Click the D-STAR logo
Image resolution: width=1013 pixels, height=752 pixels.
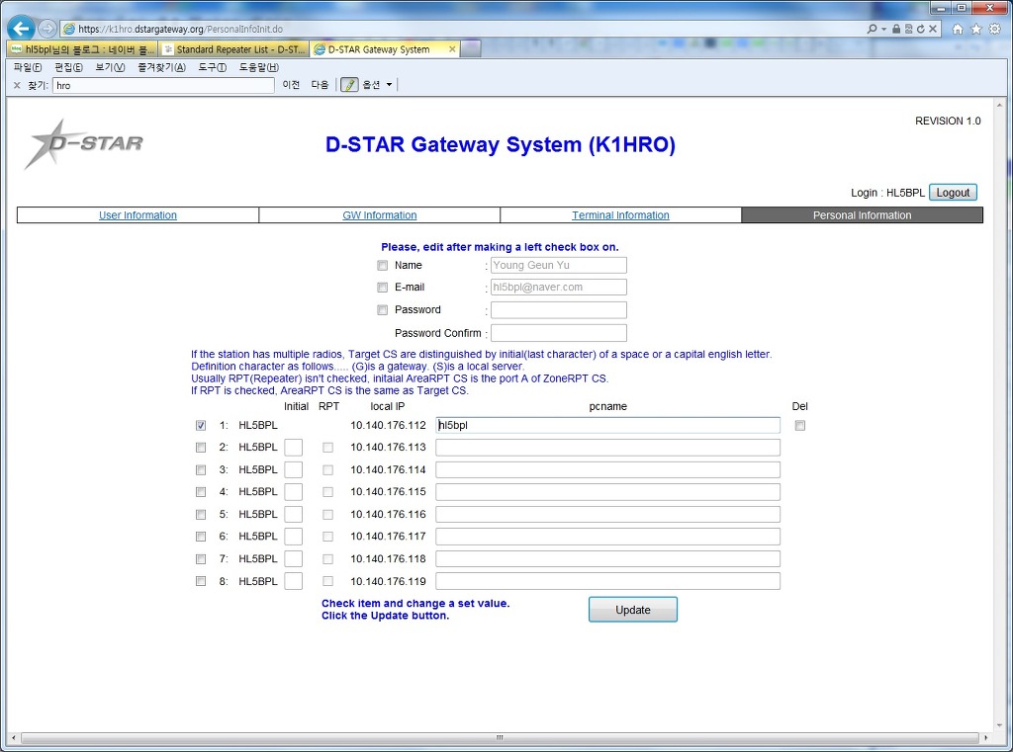[85, 144]
